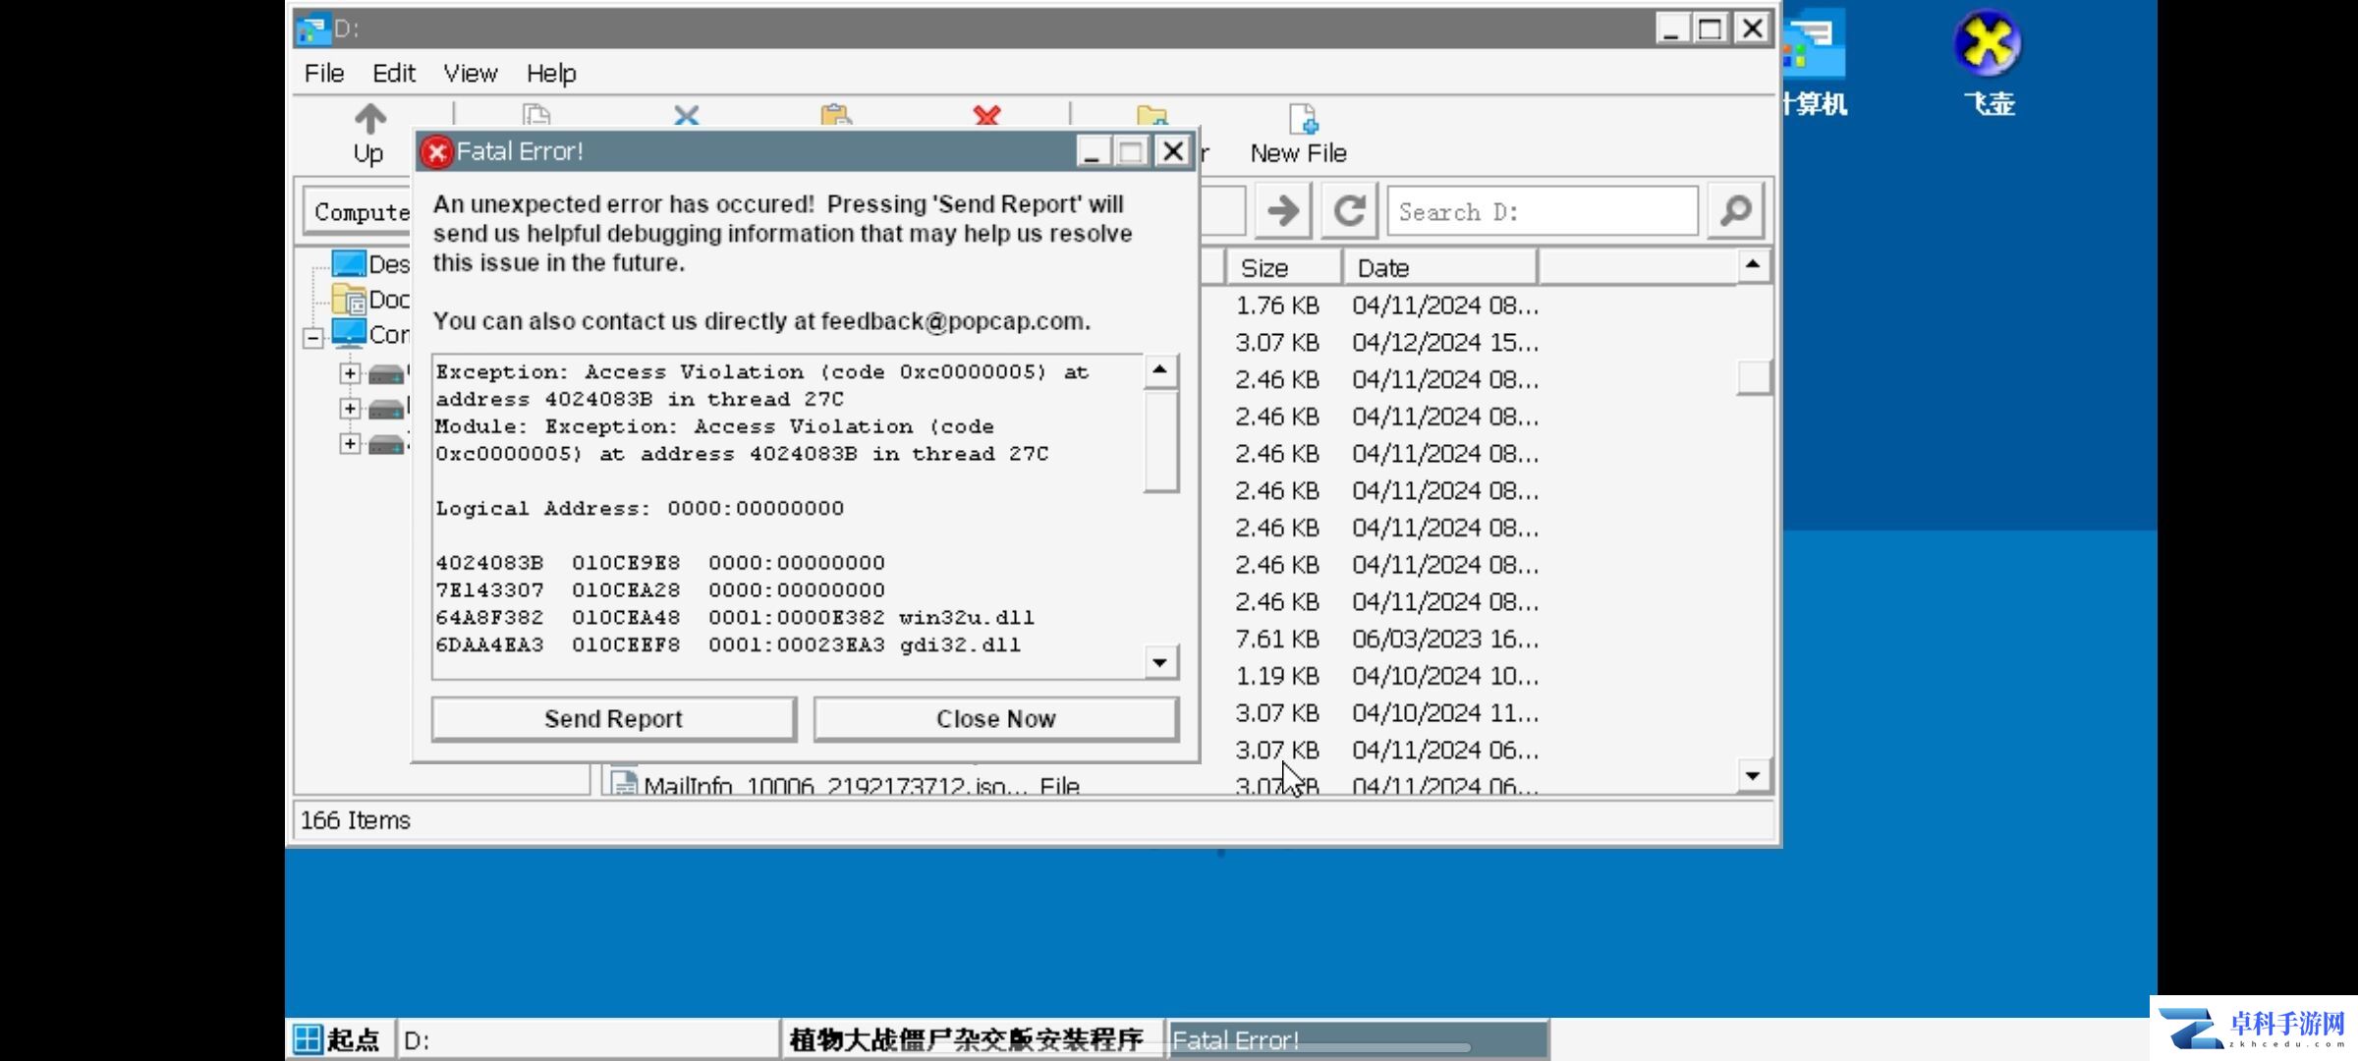2358x1061 pixels.
Task: Select the row with size 1.76 KB
Action: click(x=1277, y=306)
